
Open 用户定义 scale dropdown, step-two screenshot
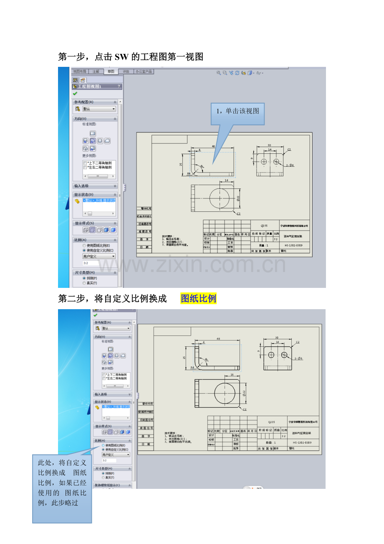tap(116, 455)
